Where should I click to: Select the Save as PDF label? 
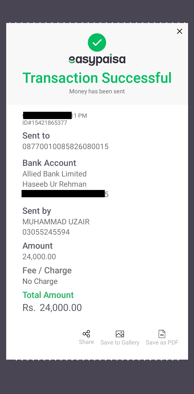point(162,343)
